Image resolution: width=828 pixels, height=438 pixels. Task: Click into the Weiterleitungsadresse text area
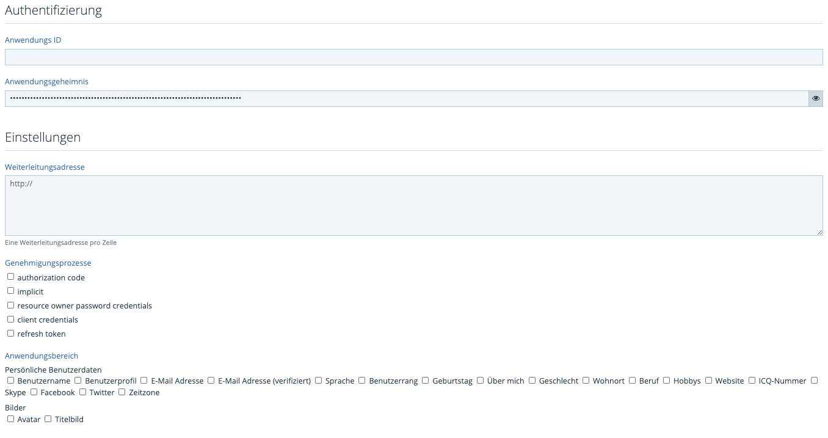[413, 205]
